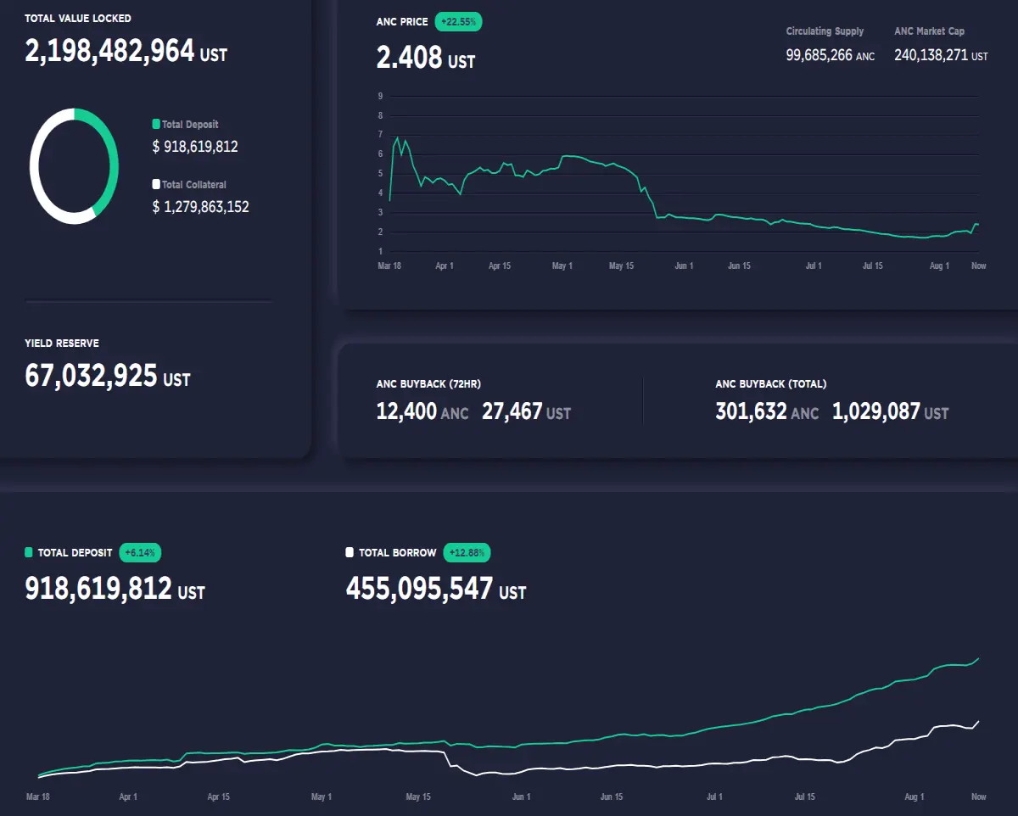Viewport: 1018px width, 816px height.
Task: Click the '27,467 UST' buyback amount
Action: [527, 412]
